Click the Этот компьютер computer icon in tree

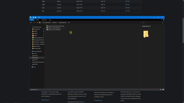[32, 51]
